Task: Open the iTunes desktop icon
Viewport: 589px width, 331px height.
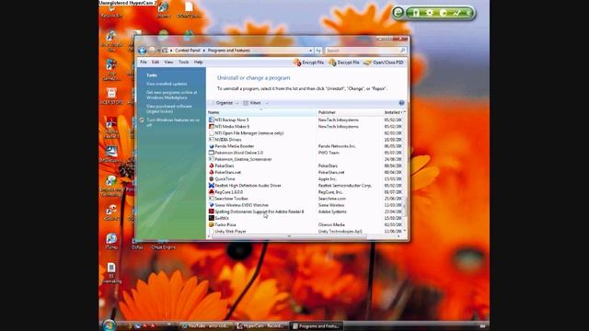Action: tap(111, 241)
